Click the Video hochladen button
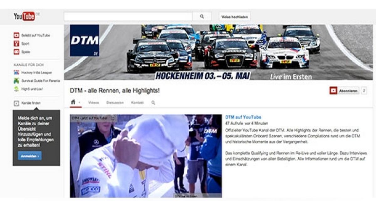376x201 pixels. point(234,17)
